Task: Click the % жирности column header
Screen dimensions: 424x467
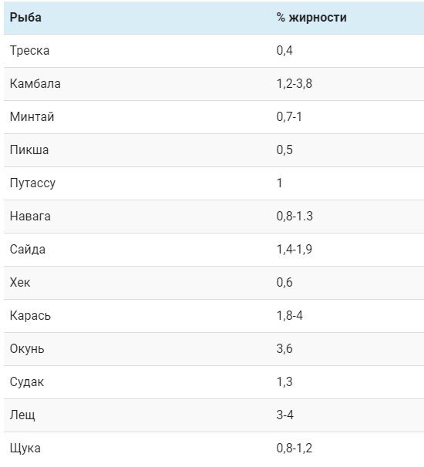Action: [x=311, y=17]
